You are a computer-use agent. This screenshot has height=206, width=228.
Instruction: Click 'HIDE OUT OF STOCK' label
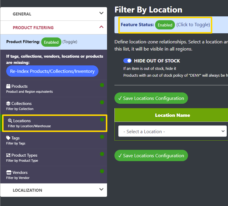pyautogui.click(x=157, y=61)
